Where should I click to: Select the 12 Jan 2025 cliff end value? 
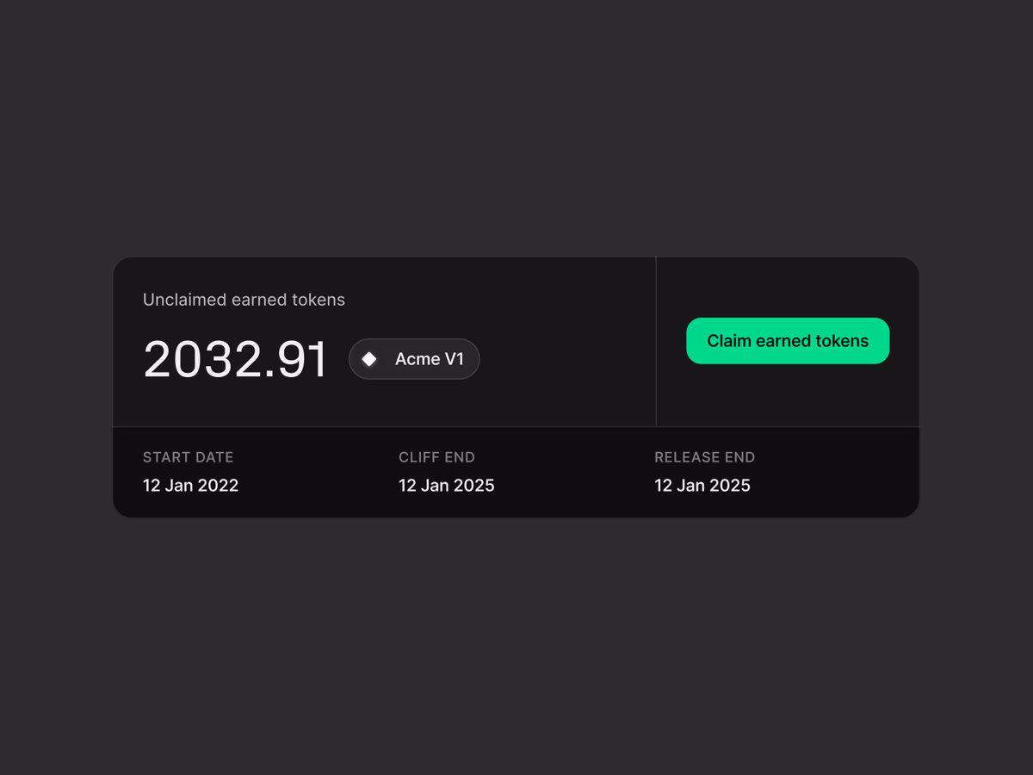click(447, 486)
